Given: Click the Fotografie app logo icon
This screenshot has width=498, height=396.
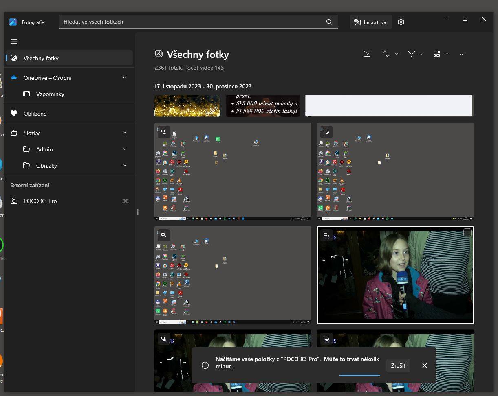Looking at the screenshot, I should 13,22.
